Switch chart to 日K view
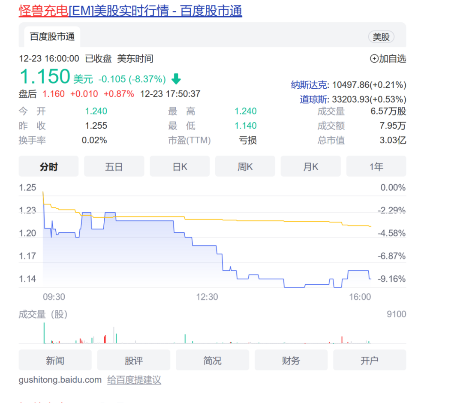The width and height of the screenshot is (463, 403). pyautogui.click(x=180, y=166)
